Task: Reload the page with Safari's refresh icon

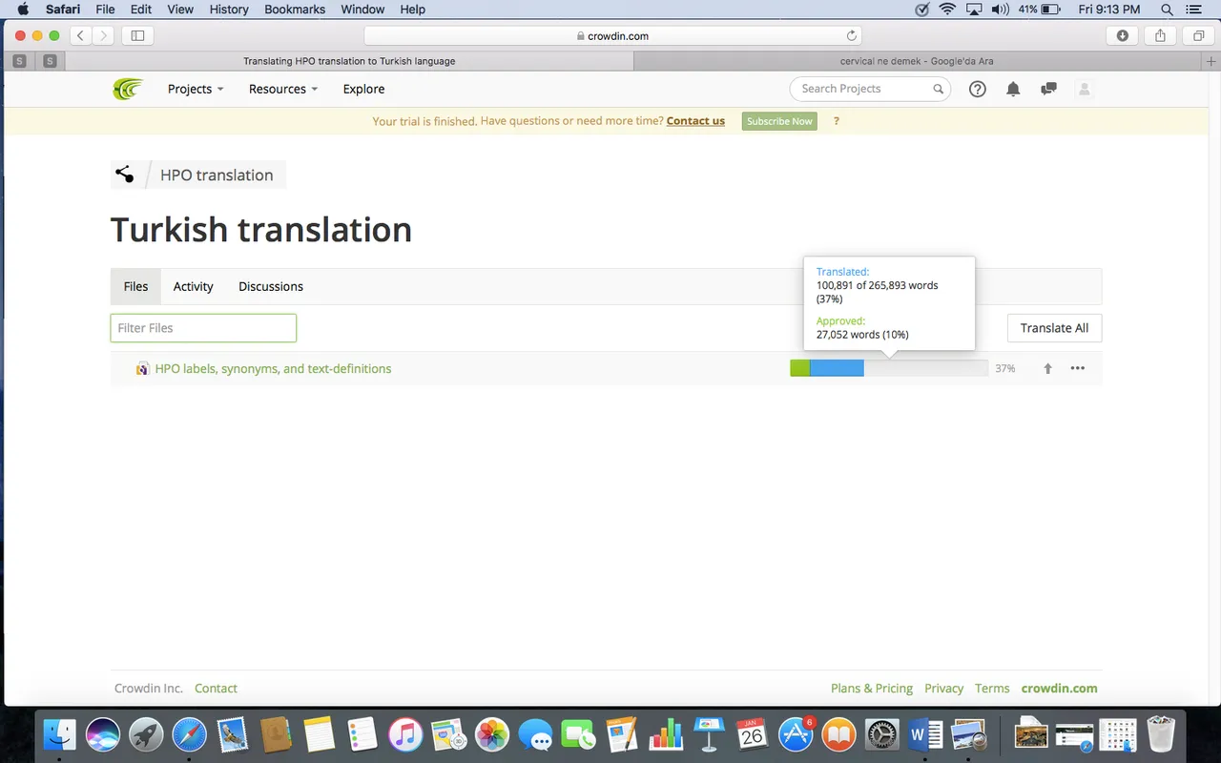Action: [x=852, y=35]
